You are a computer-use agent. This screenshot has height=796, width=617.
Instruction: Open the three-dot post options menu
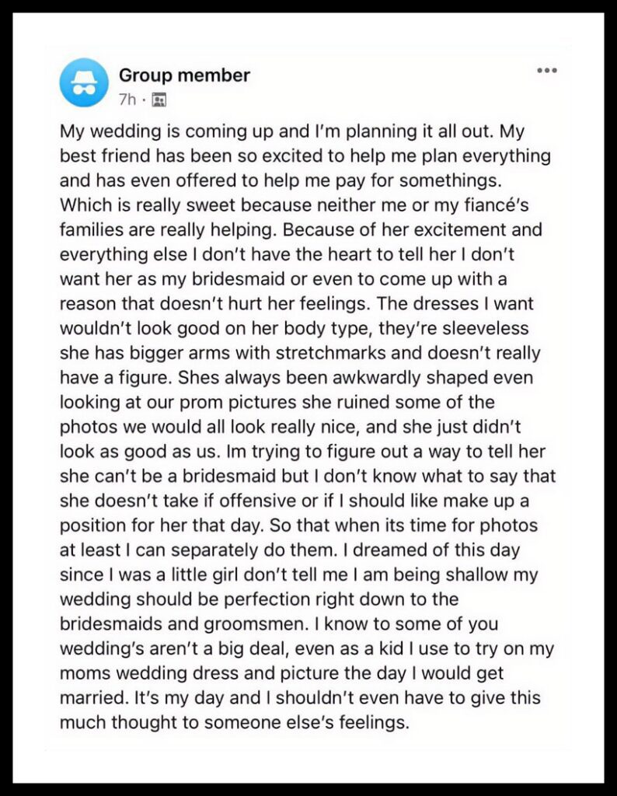548,70
